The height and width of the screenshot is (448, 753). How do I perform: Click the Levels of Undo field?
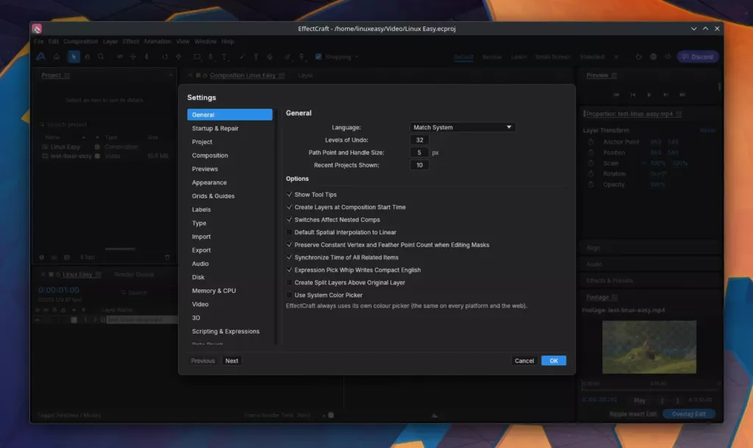tap(419, 140)
